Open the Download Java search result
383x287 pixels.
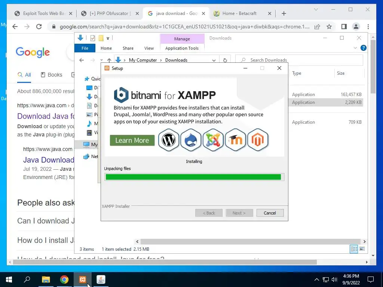[46, 116]
